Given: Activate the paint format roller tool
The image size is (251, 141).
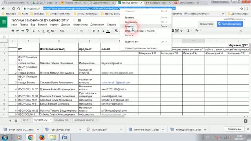Looking at the screenshot, I should 27,31.
